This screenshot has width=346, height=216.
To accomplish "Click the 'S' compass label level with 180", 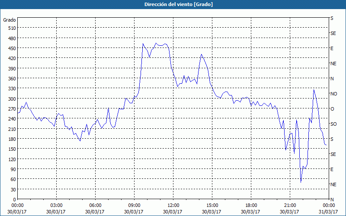I will tap(332, 139).
